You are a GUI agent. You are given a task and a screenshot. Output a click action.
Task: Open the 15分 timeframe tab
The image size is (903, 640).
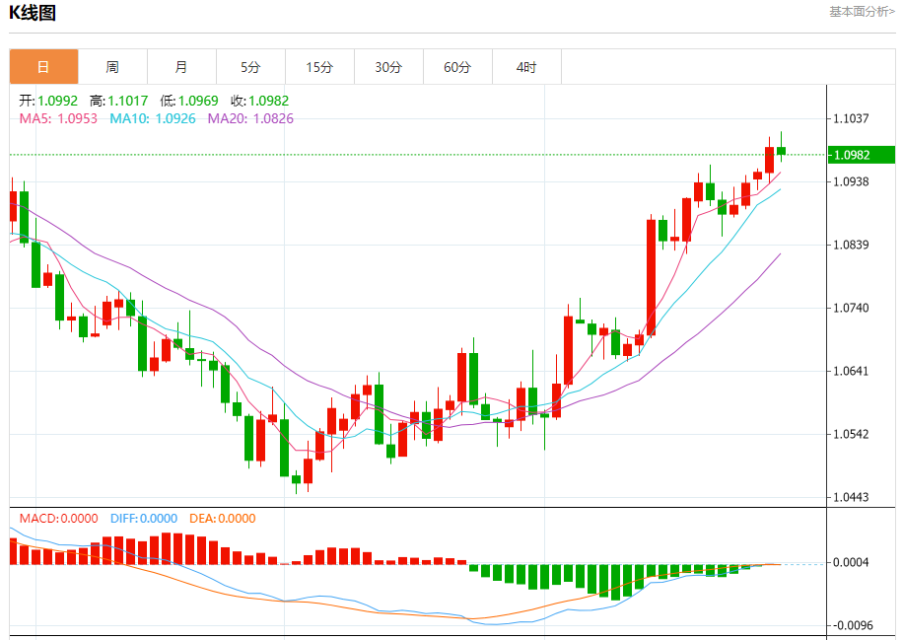click(x=319, y=67)
